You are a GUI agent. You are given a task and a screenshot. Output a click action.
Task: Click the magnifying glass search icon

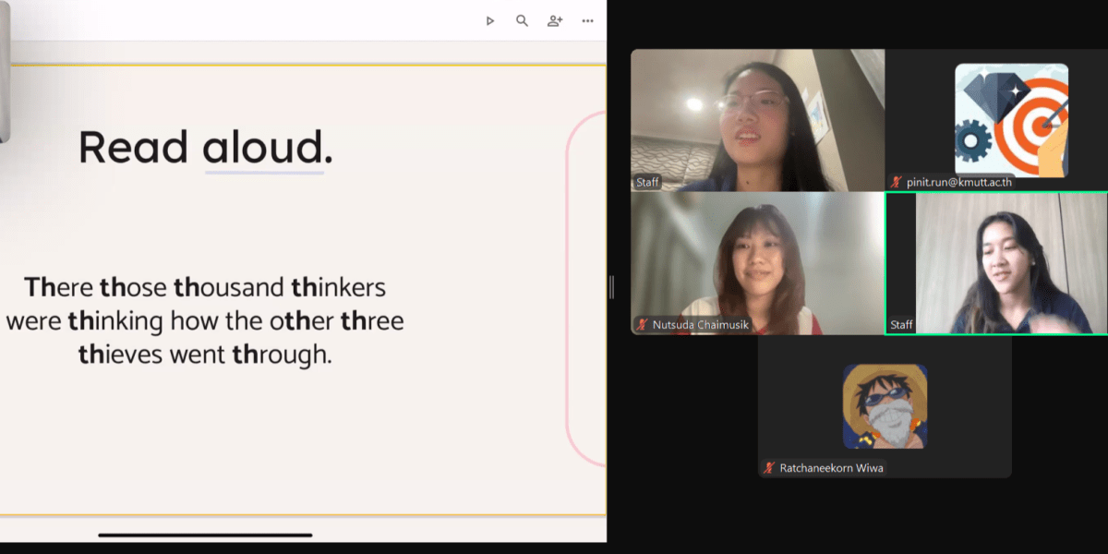coord(522,20)
